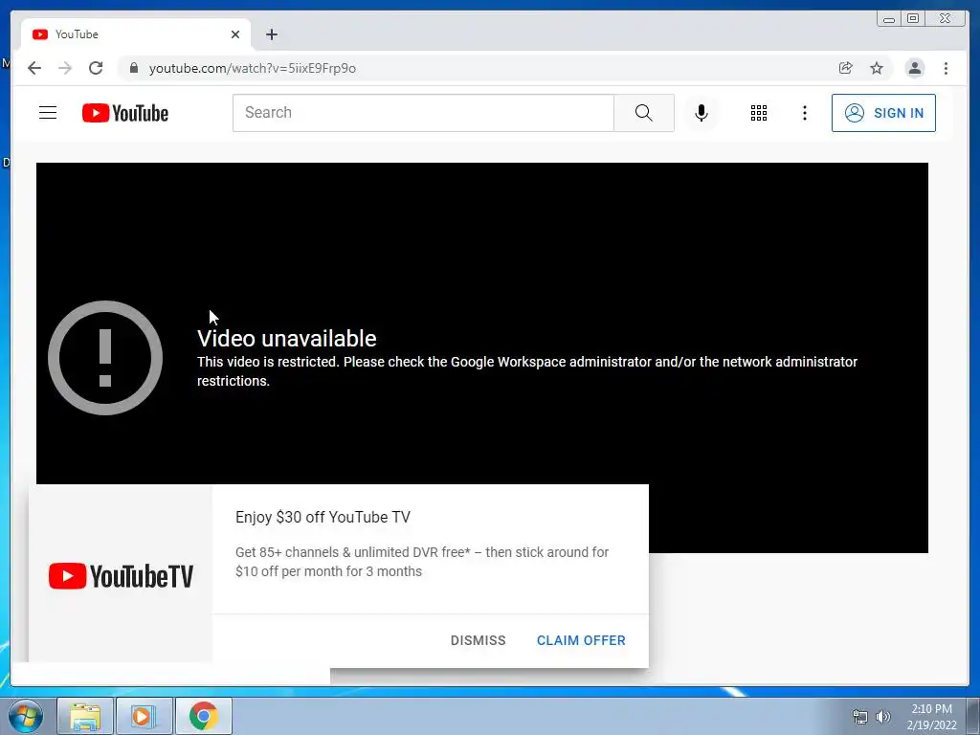The image size is (980, 735).
Task: Click the YouTube logo to go home
Action: coord(125,113)
